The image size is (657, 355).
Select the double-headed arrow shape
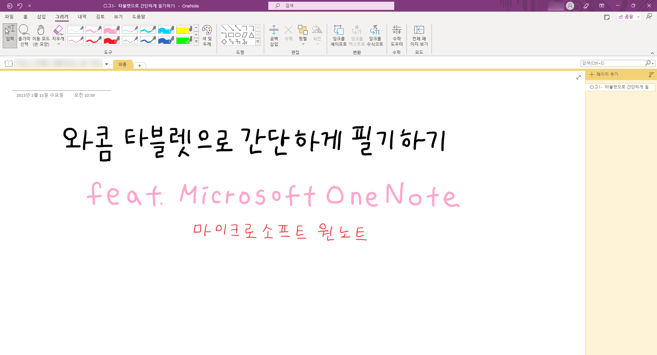238,28
